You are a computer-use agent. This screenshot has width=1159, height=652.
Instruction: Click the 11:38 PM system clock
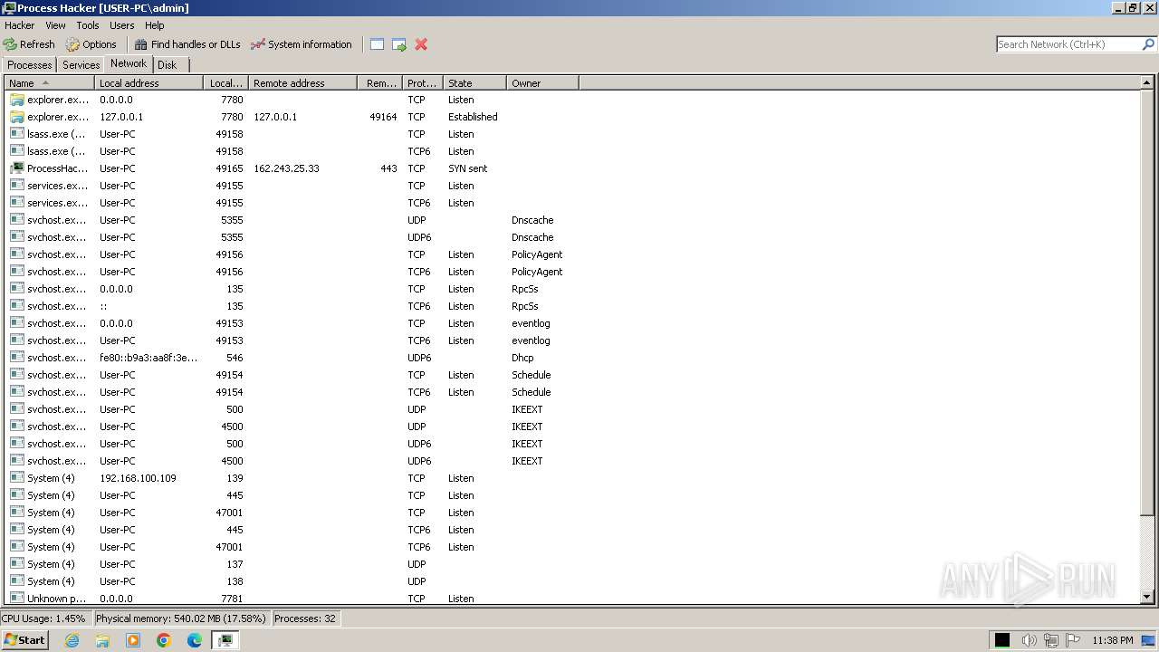pos(1113,640)
